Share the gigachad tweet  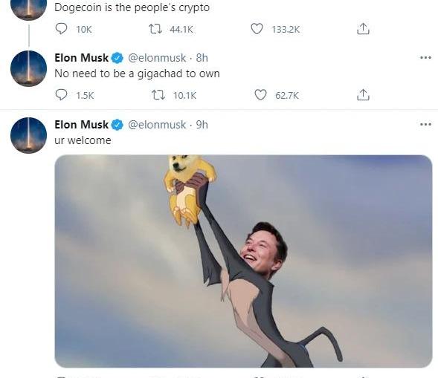point(363,95)
